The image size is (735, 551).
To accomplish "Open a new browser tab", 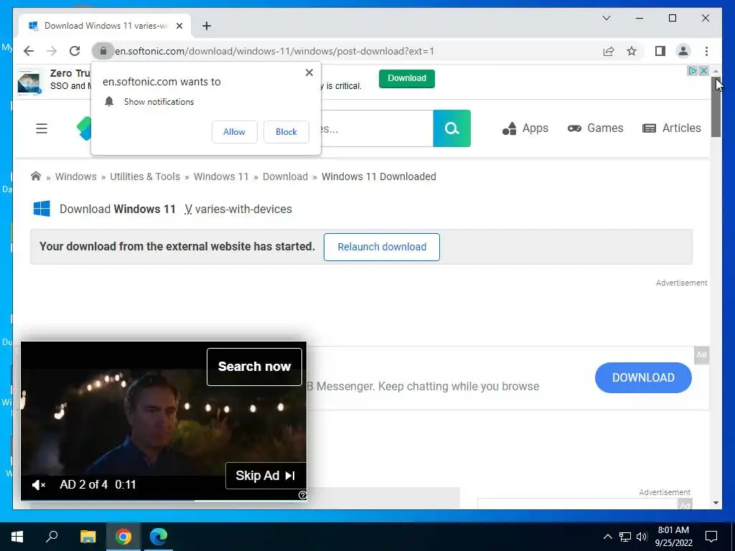I will click(x=207, y=26).
